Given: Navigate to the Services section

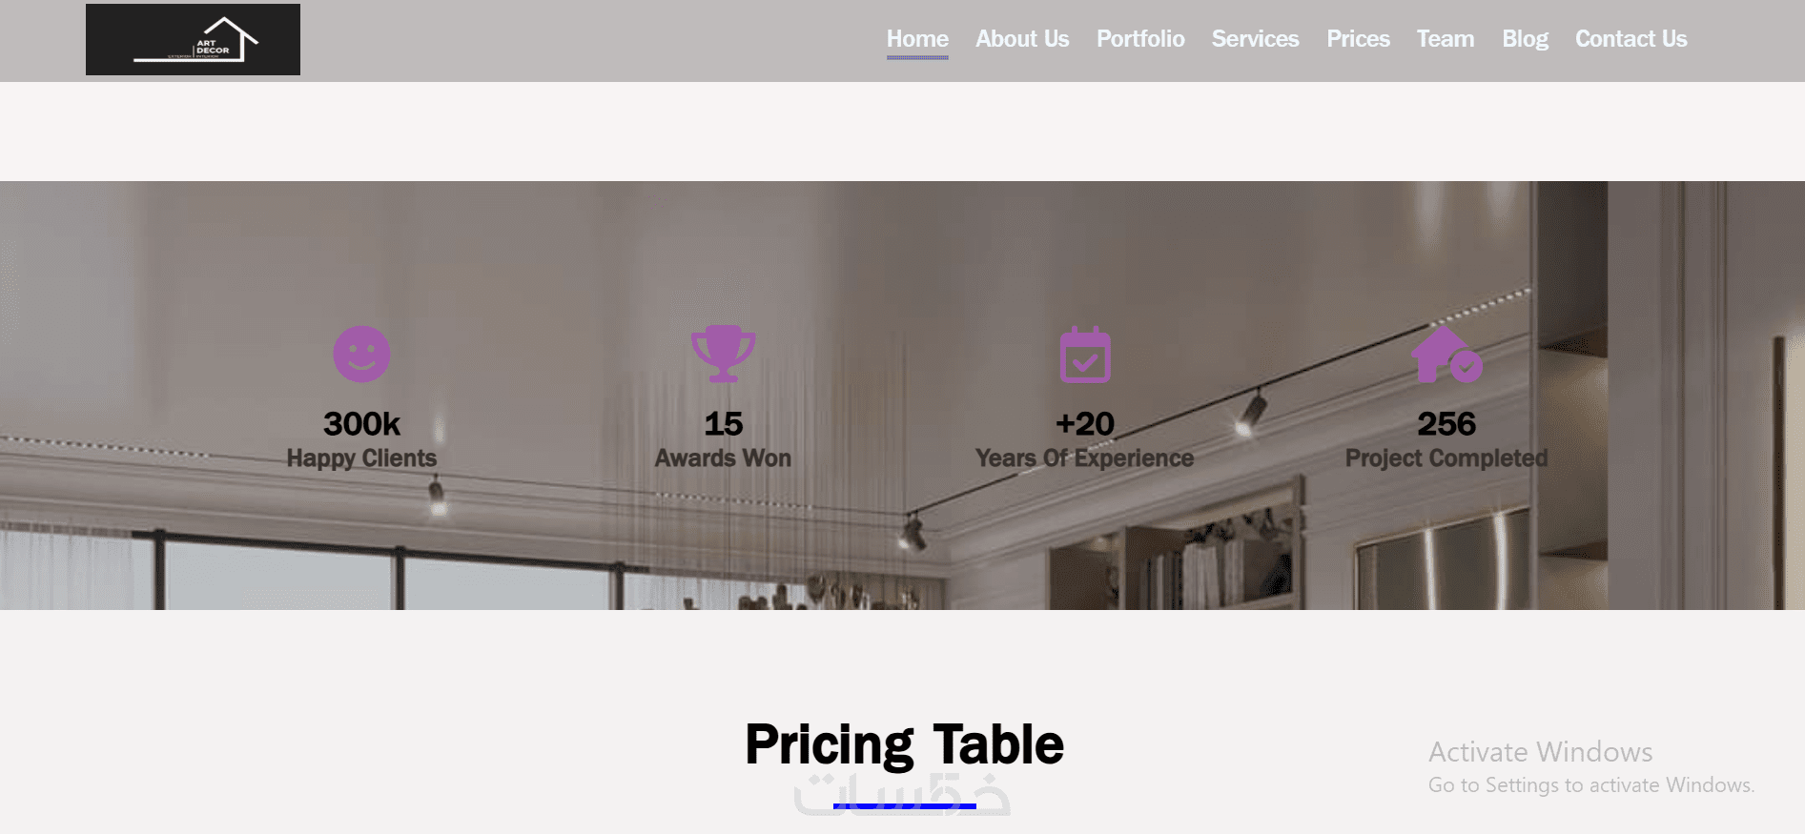Looking at the screenshot, I should (1255, 39).
